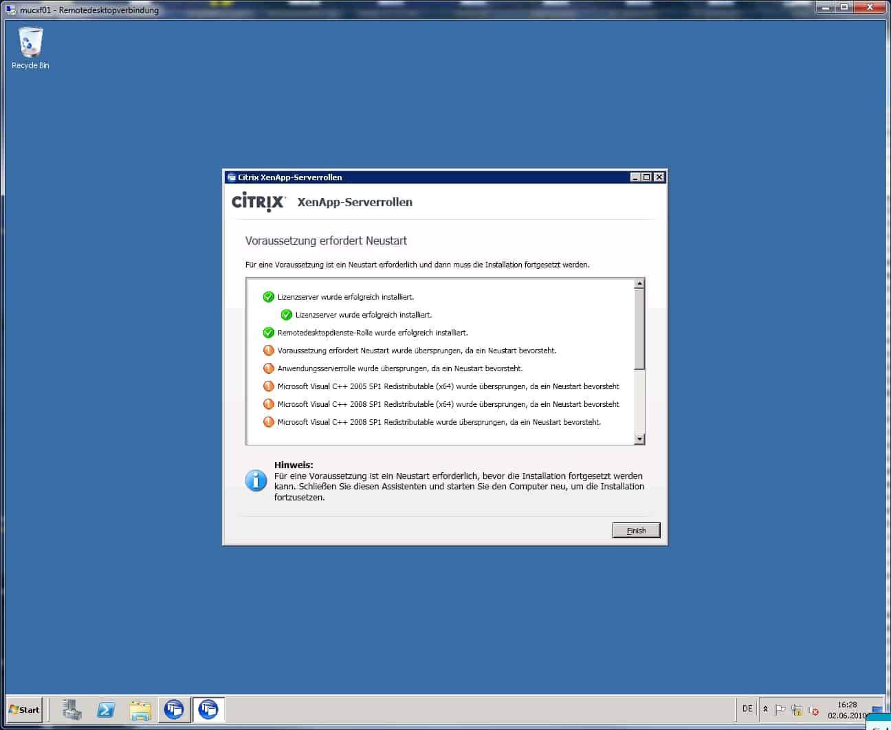This screenshot has width=891, height=730.
Task: Click the results list scrollbar thumb
Action: tap(639, 329)
